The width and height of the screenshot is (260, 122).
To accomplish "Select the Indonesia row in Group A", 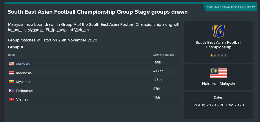I will pos(94,73).
